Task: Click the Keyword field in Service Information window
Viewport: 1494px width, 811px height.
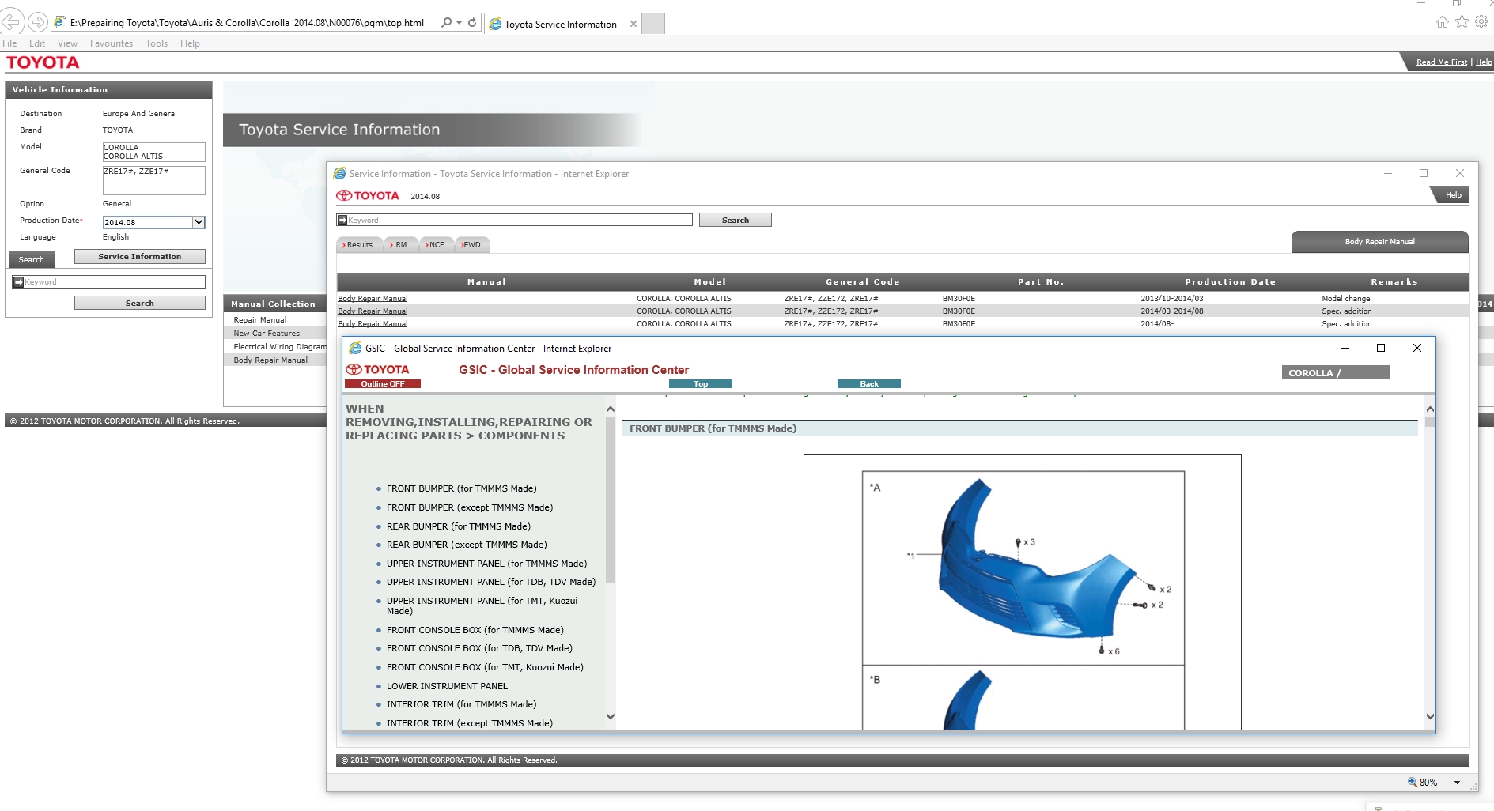Action: (x=520, y=221)
